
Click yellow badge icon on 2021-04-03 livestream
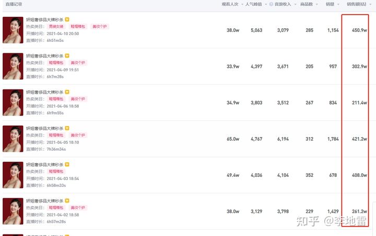tap(67, 164)
